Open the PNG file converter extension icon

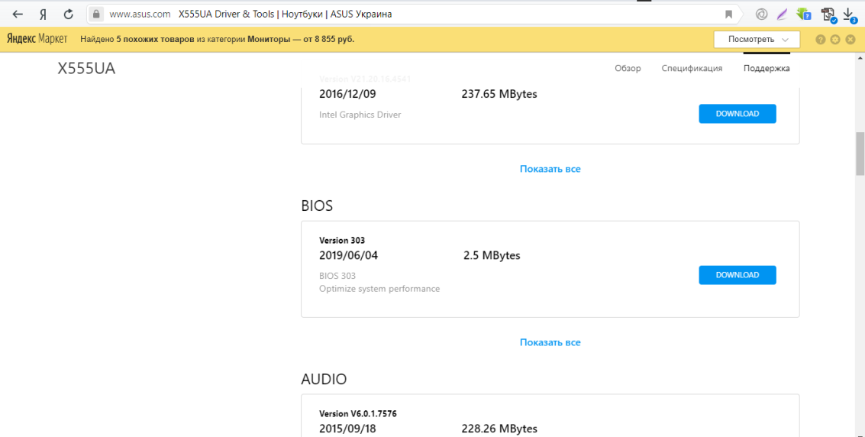click(x=828, y=15)
